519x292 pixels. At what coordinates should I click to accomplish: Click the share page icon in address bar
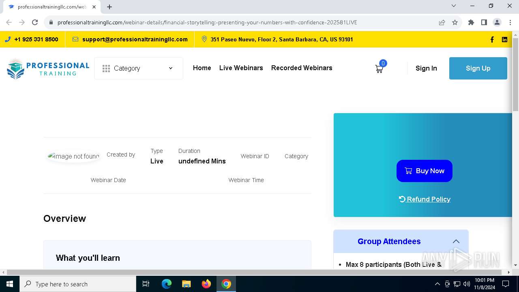(442, 22)
